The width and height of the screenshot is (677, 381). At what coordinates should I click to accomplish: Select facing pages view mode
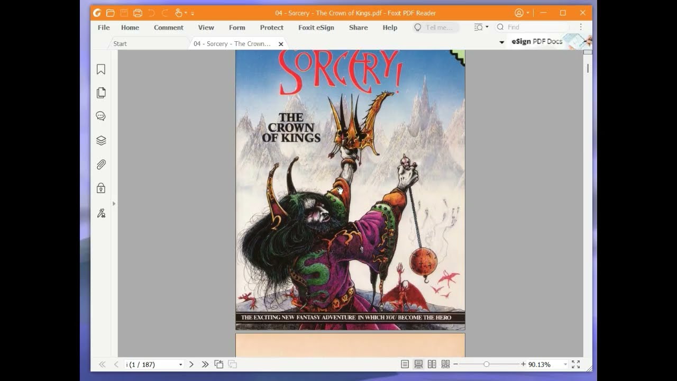pos(432,364)
